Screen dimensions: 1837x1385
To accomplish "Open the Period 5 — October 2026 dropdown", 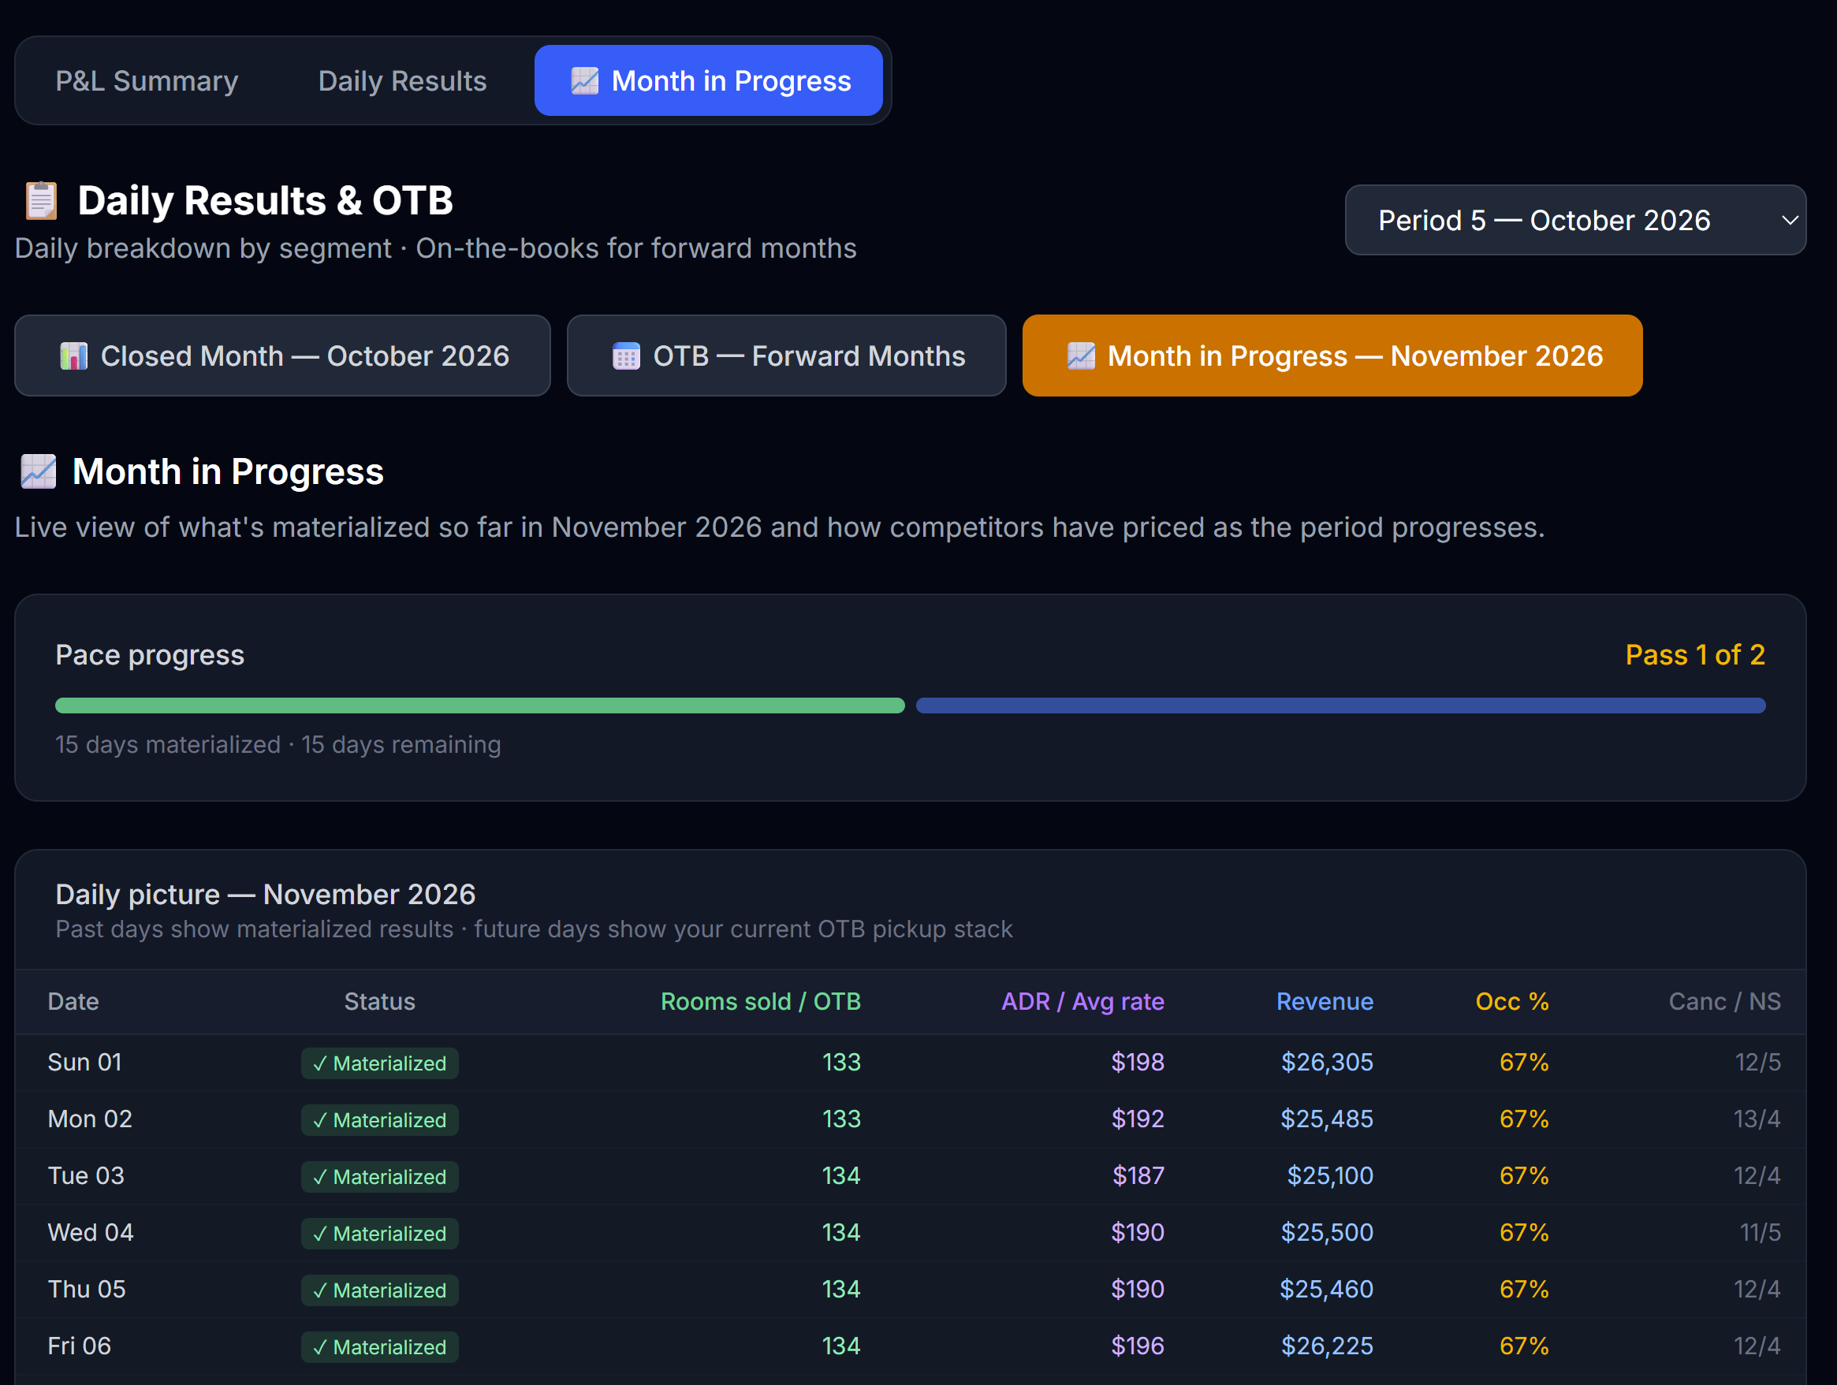I will pyautogui.click(x=1575, y=220).
